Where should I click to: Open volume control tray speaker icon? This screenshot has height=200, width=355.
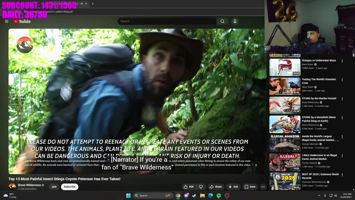tap(335, 196)
